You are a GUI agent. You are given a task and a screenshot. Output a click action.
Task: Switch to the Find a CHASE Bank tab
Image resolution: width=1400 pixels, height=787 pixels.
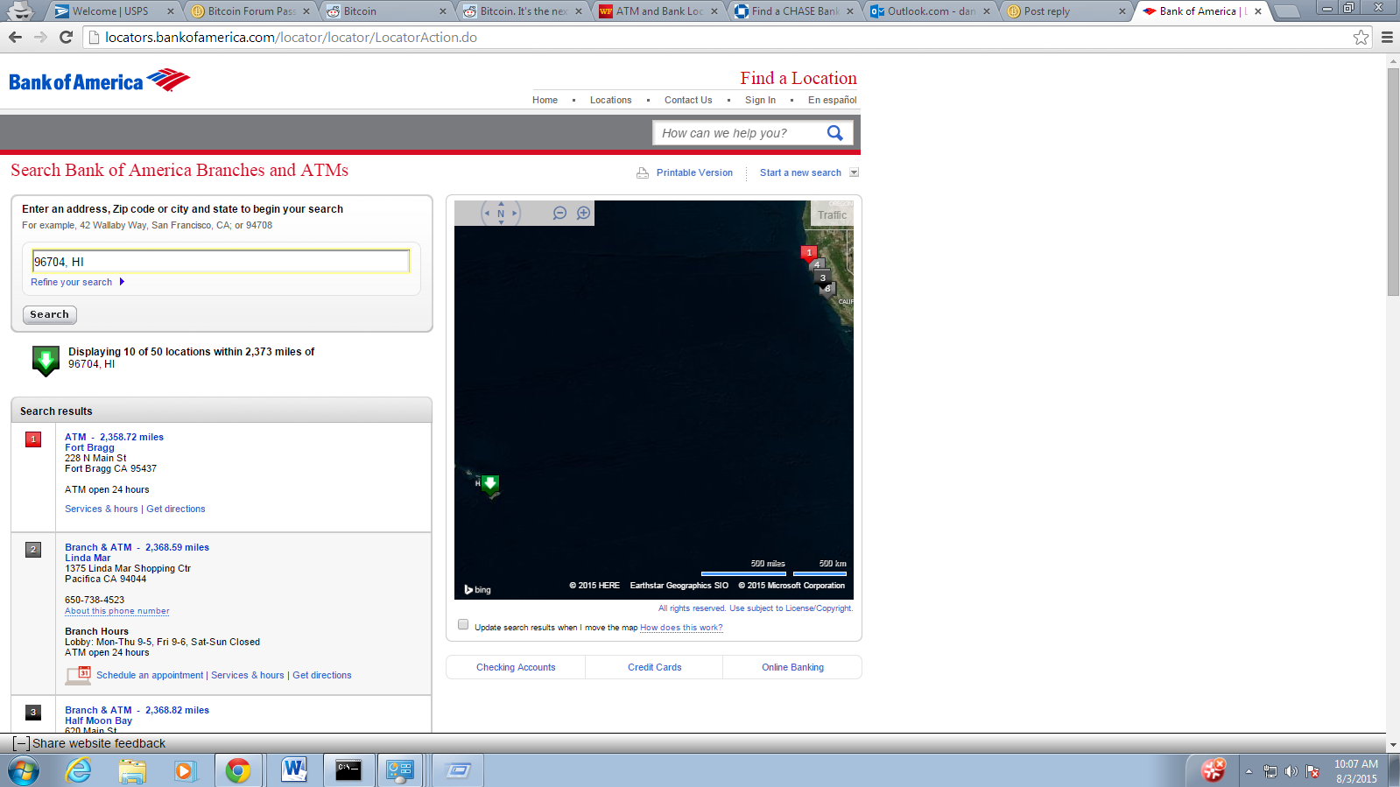click(794, 11)
